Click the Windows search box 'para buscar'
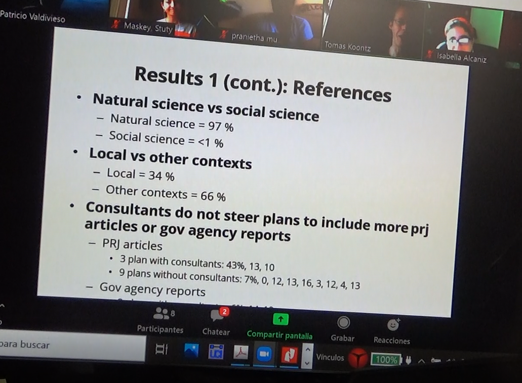Screen dimensions: 522x383 point(72,345)
